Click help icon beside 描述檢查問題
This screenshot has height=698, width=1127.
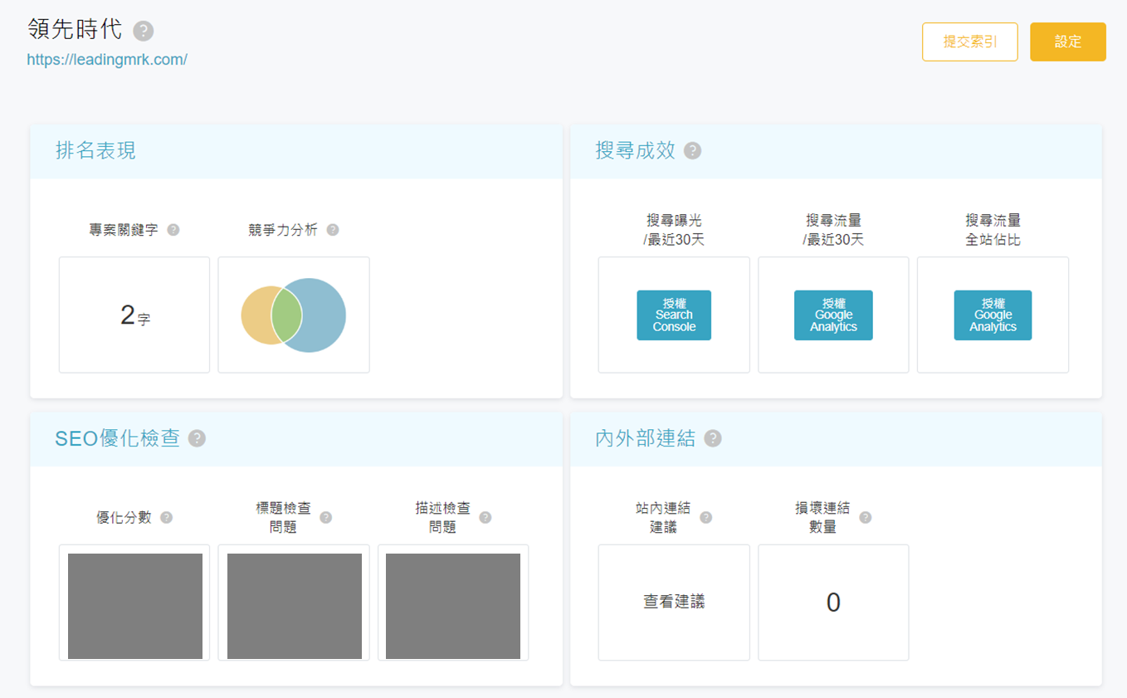485,517
